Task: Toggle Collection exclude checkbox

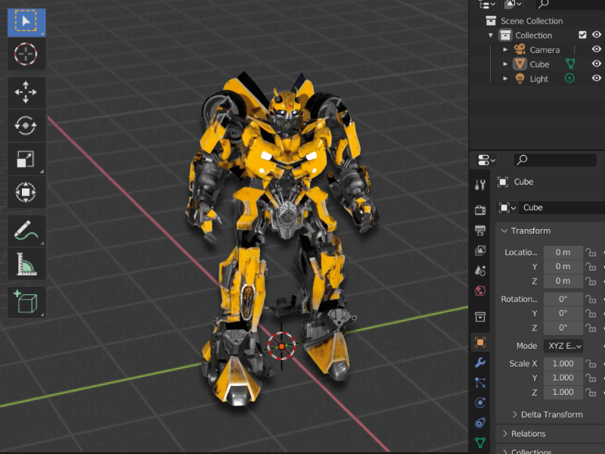Action: pyautogui.click(x=582, y=35)
